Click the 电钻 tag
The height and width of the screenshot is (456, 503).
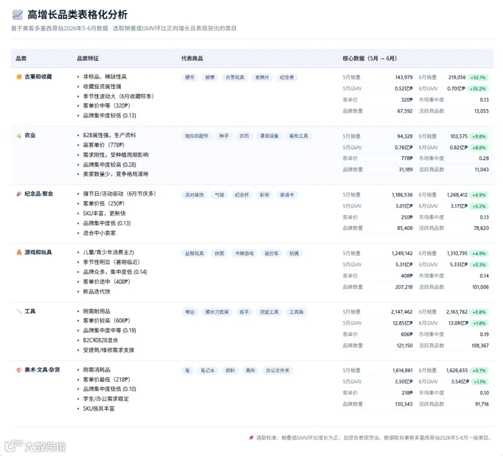[x=189, y=312]
